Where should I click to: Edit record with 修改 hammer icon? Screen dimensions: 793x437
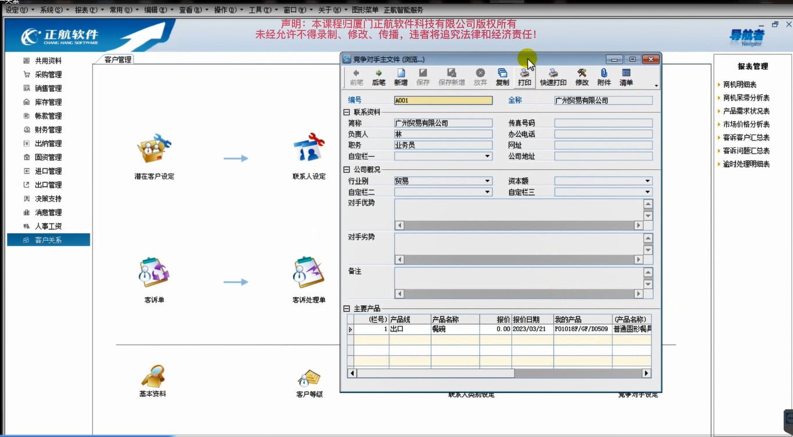pos(582,77)
